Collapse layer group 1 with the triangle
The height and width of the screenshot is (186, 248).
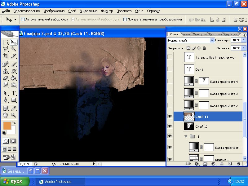point(186,136)
